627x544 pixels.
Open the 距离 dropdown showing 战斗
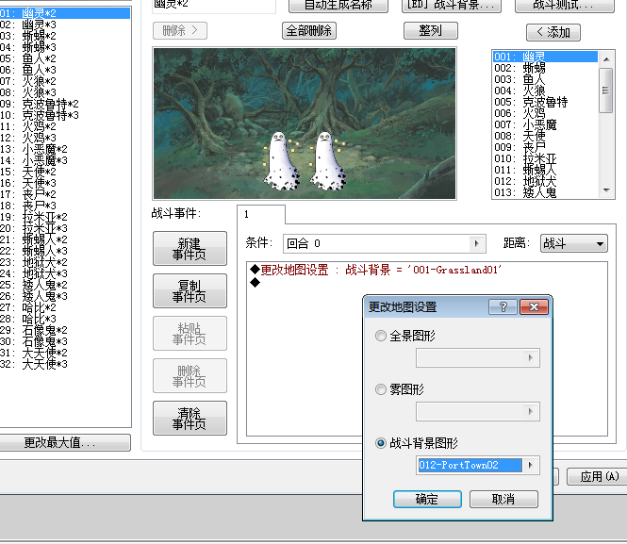[574, 243]
